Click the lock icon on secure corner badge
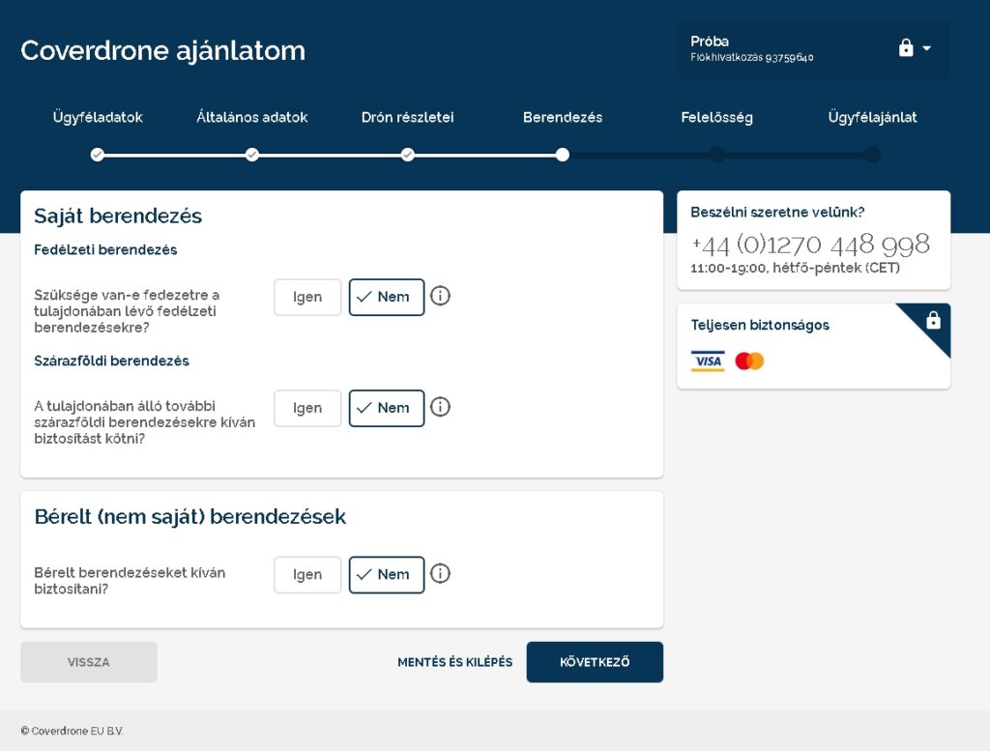The image size is (990, 751). (x=933, y=321)
